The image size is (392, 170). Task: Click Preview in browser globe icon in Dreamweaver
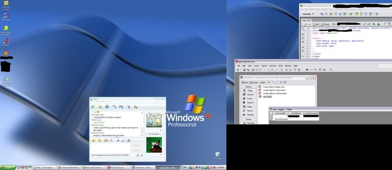[x=379, y=24]
